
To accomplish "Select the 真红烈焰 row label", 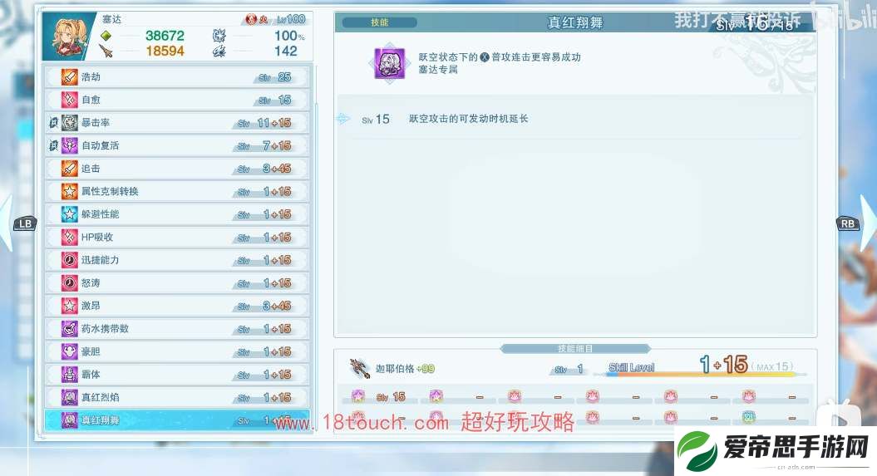I will click(x=100, y=397).
